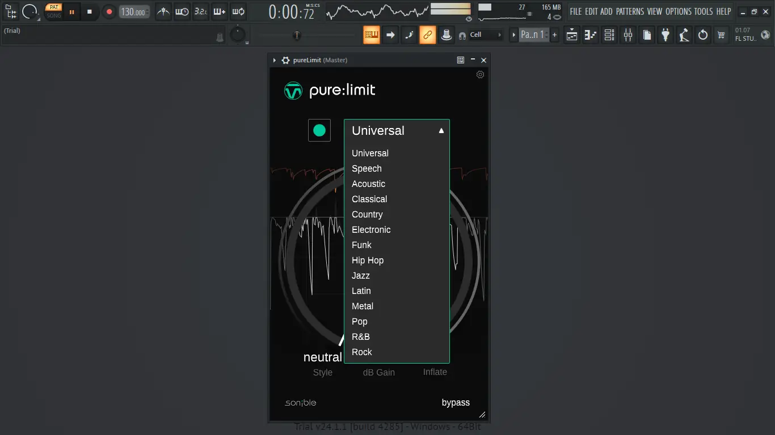Click the oscilloscope waveform display
This screenshot has width=775, height=435.
377,11
